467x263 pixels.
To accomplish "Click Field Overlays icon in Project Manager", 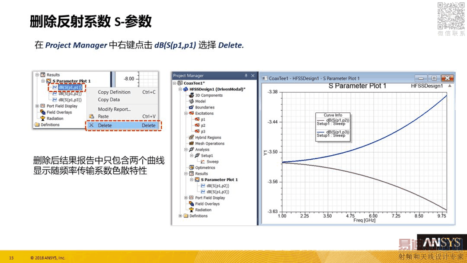I will 192,204.
